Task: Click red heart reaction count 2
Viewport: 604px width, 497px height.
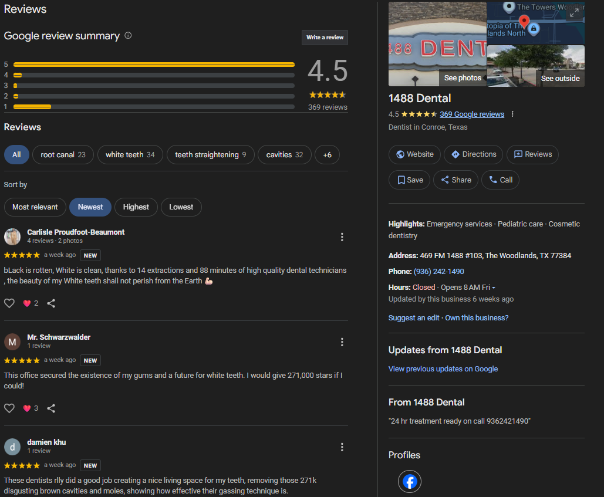Action: 31,303
